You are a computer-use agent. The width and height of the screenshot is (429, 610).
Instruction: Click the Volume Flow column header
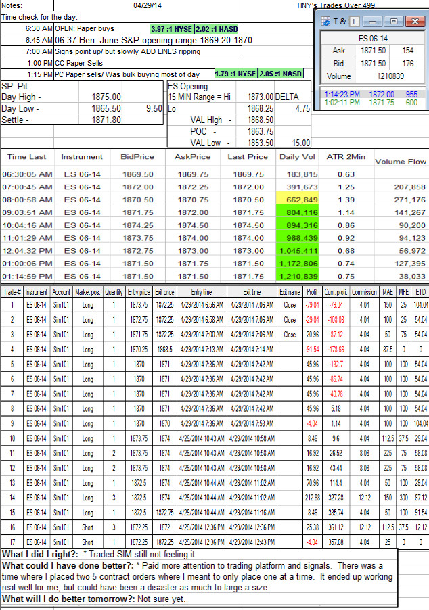pyautogui.click(x=401, y=162)
